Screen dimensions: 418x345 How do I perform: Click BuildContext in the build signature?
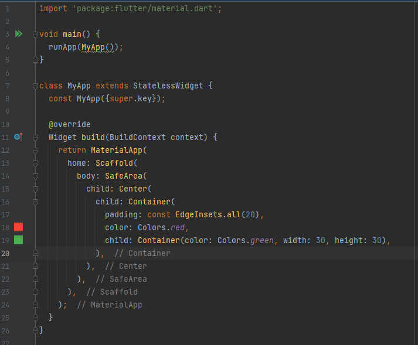(x=138, y=138)
